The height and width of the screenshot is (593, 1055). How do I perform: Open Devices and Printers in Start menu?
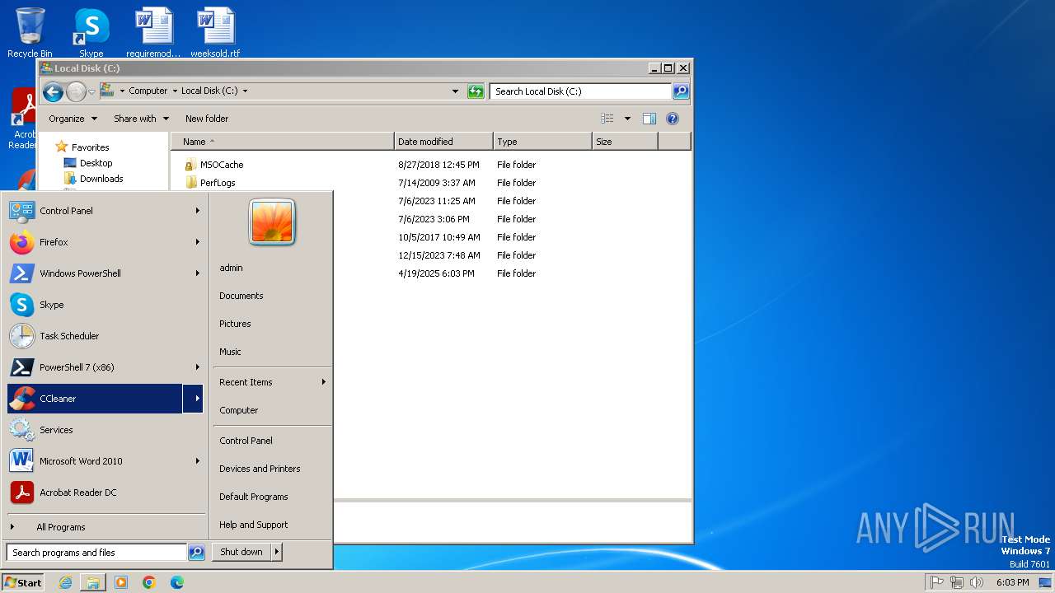(260, 469)
